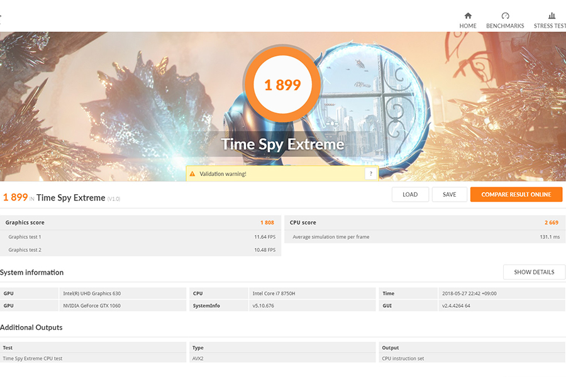Click Time Spy Extreme CPU test row
The image size is (566, 377).
93,358
